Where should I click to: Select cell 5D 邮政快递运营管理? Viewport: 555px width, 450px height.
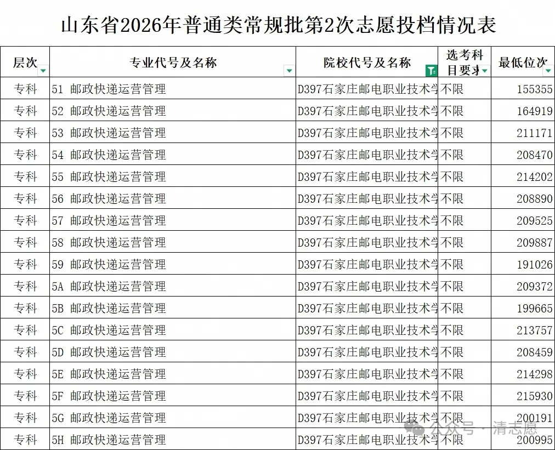point(173,352)
